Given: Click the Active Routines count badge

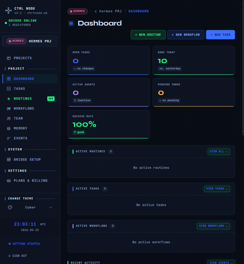Looking at the screenshot, I should coord(111,151).
